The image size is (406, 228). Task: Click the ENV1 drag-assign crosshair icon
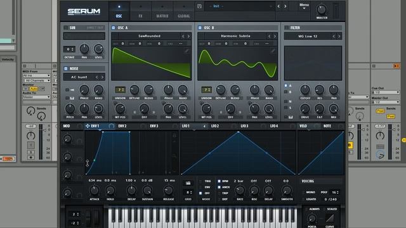(x=88, y=126)
